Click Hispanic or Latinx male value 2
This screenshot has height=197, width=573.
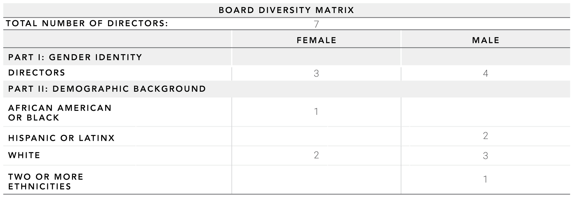(x=485, y=136)
